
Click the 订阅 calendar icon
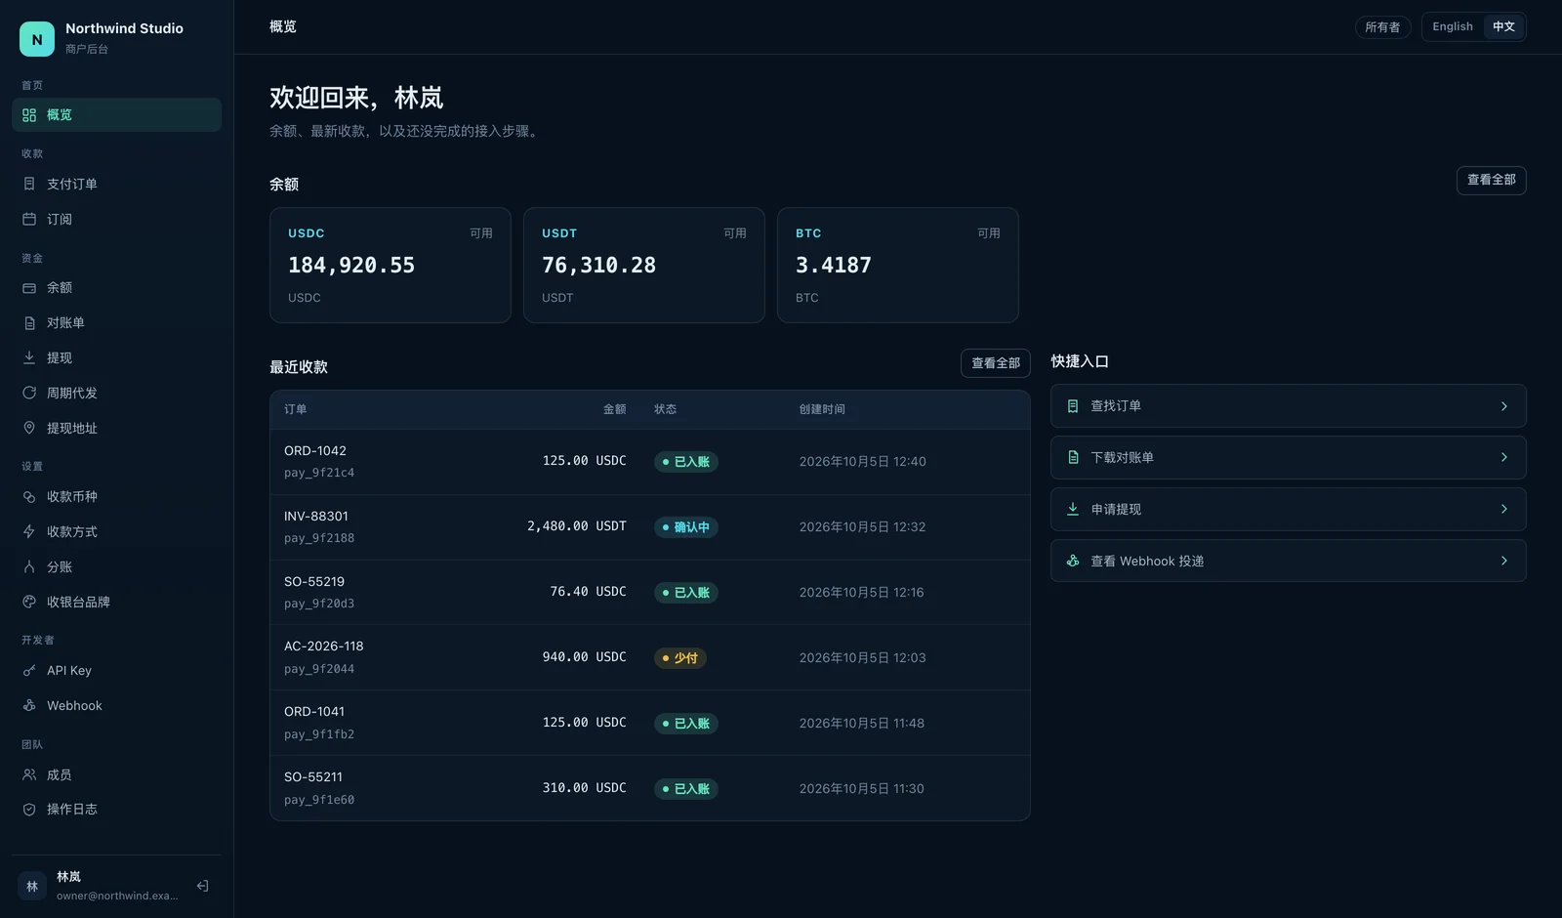29,219
